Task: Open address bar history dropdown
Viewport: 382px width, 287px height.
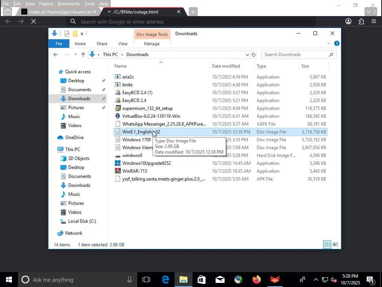Action: pos(247,55)
